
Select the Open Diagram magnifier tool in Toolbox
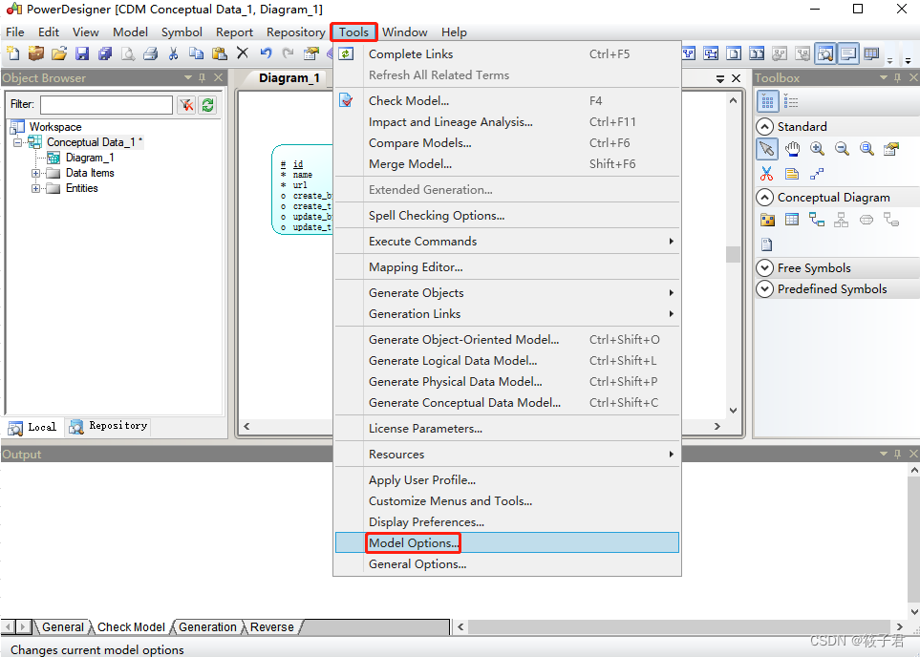click(867, 149)
